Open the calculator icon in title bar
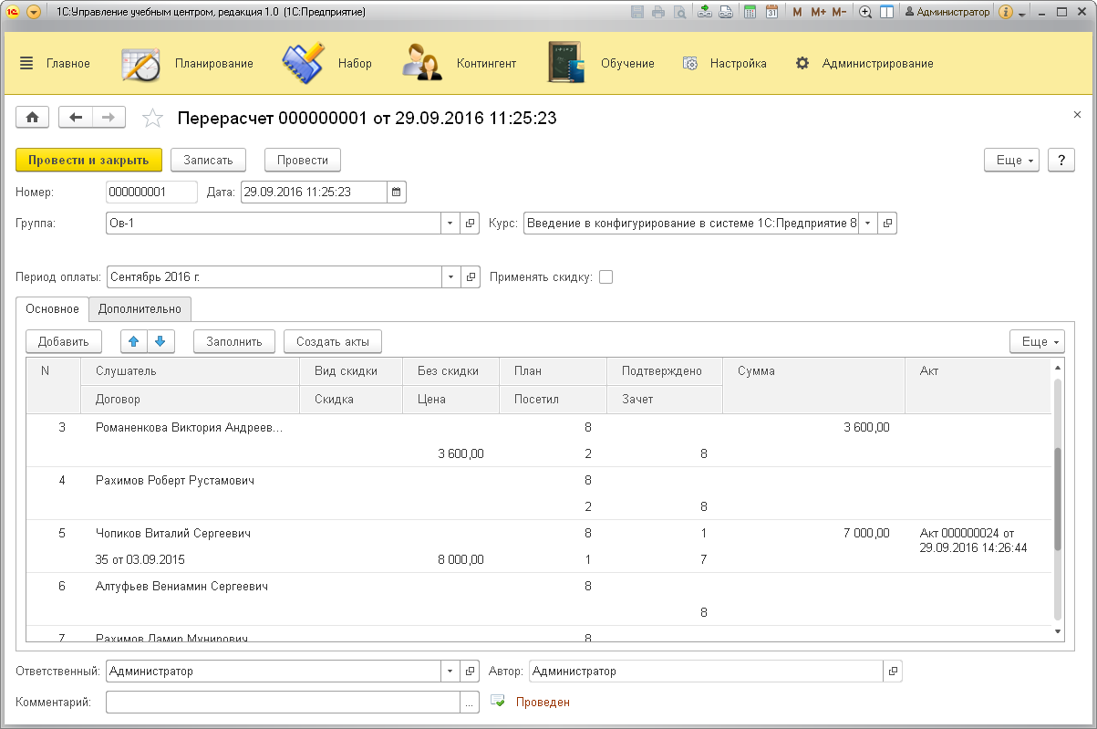Viewport: 1097px width, 729px height. pos(750,12)
